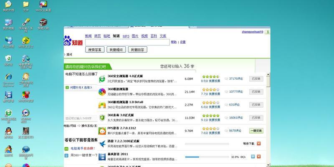Click the question text 电脑不知道怎么回事了
334x167 pixels.
[x=81, y=74]
